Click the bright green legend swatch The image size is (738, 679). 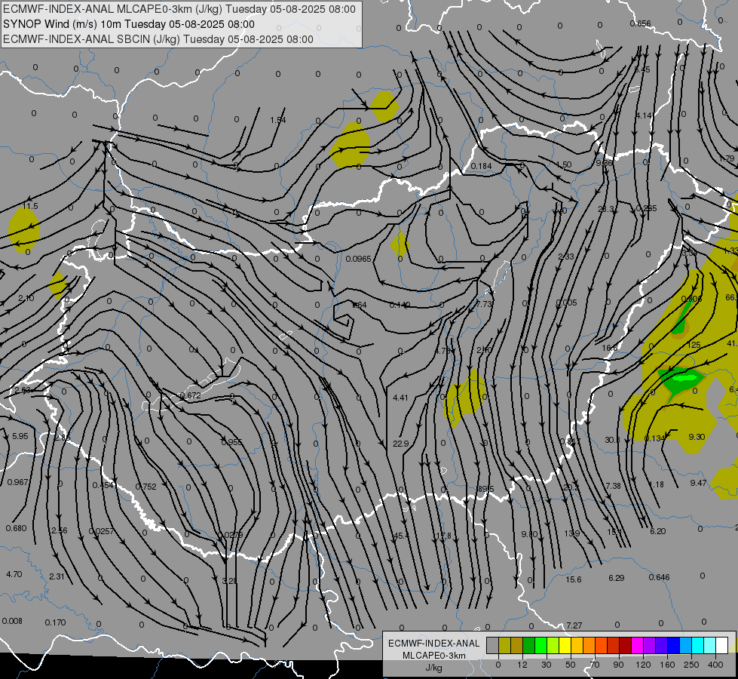[540, 645]
